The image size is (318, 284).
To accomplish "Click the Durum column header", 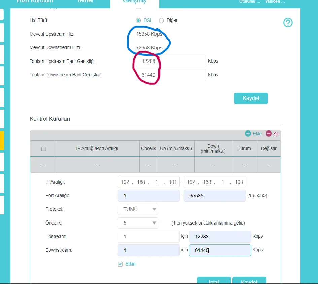I will point(244,149).
